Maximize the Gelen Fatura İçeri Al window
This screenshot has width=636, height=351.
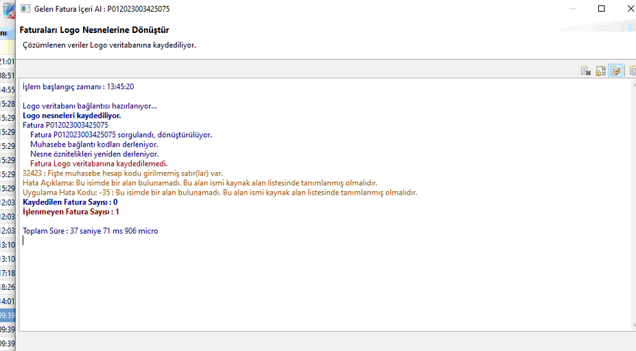point(602,9)
